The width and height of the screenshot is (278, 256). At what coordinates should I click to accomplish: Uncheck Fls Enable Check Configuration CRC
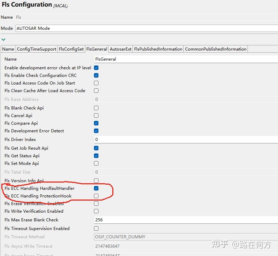(96, 75)
